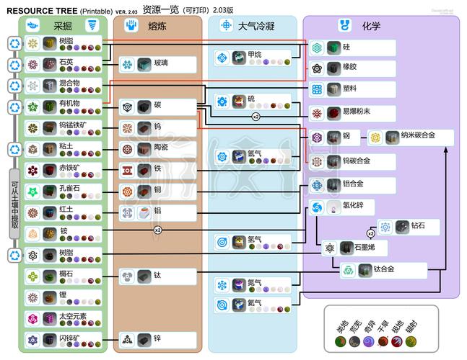Click the green 有机物 symbol icon

32,107
